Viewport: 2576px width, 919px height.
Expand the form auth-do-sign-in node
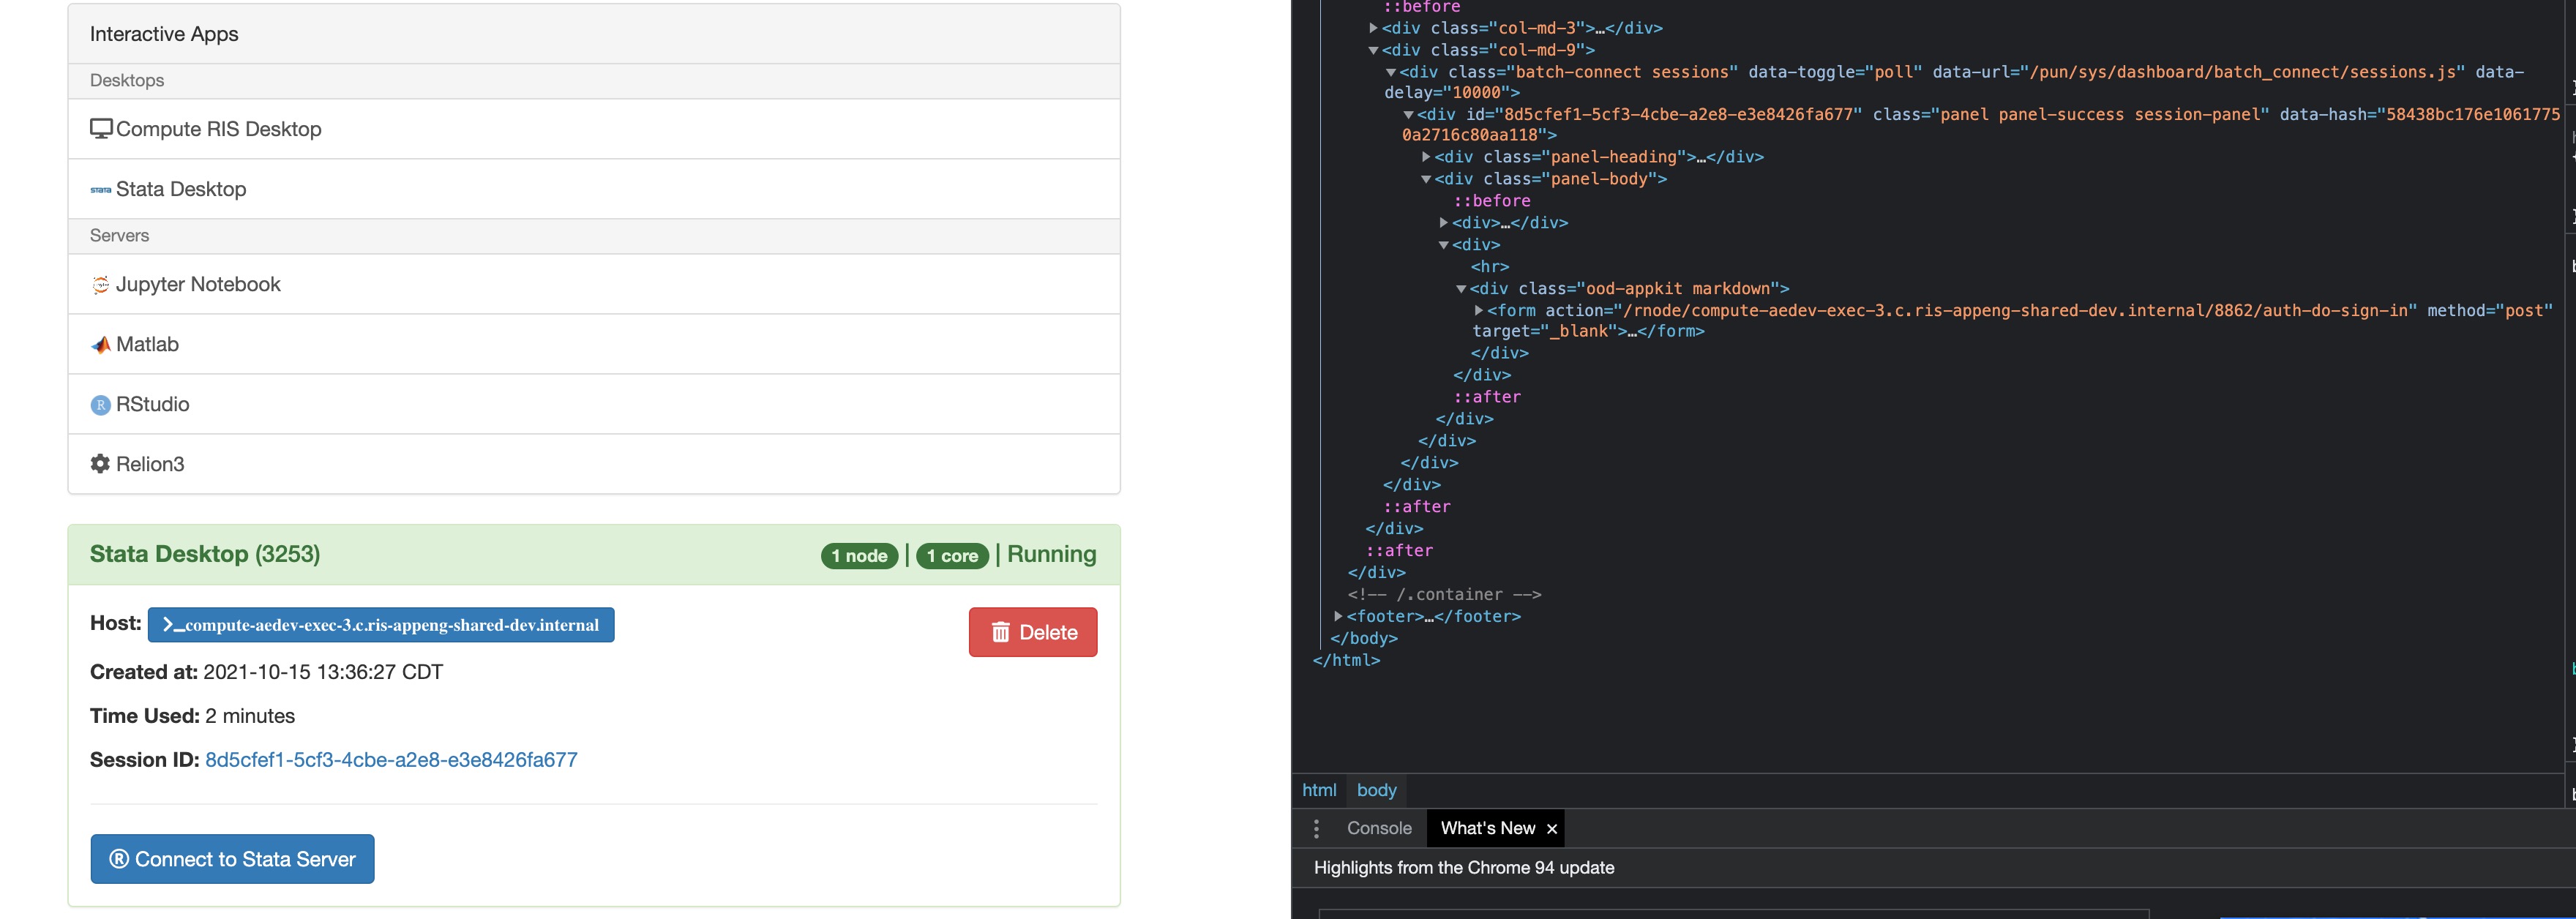1478,310
